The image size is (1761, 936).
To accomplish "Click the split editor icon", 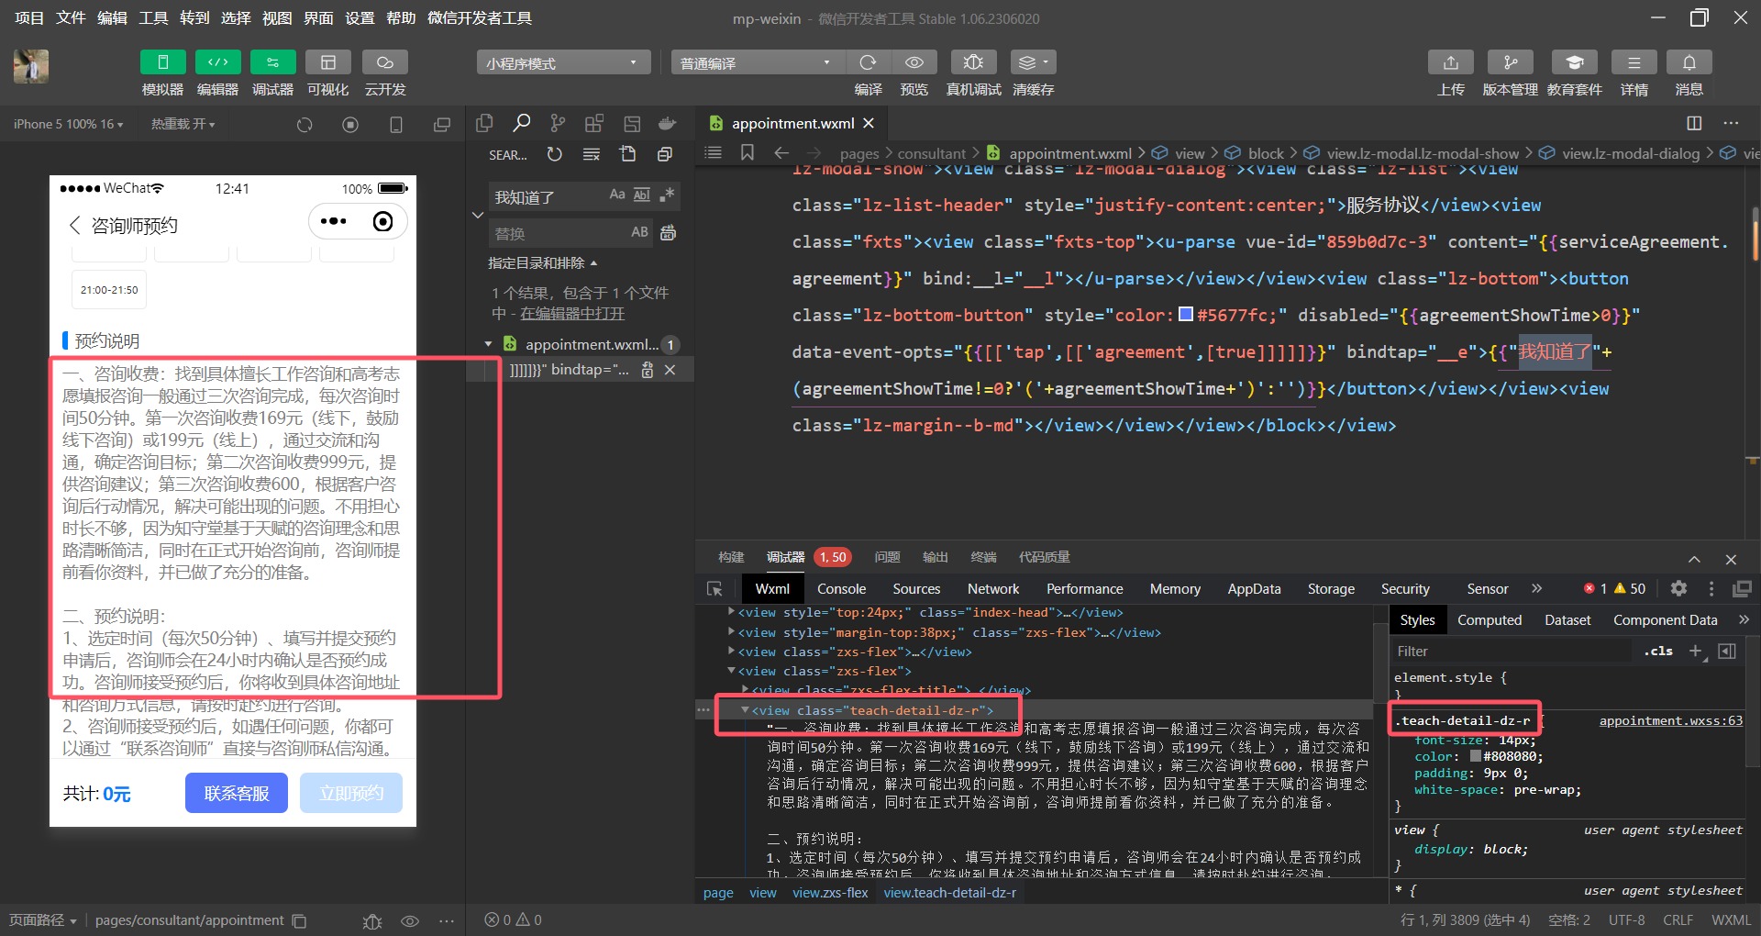I will [x=1694, y=123].
